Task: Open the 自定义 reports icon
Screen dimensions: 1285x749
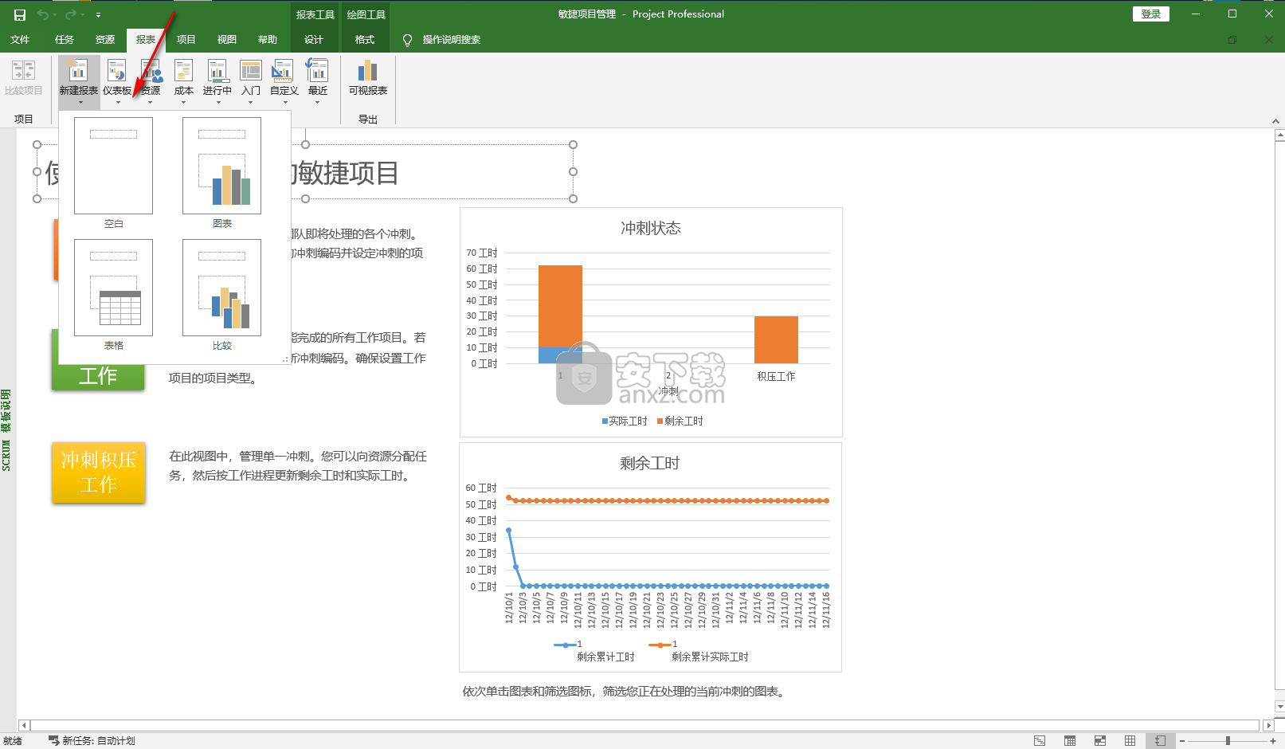Action: pos(284,72)
